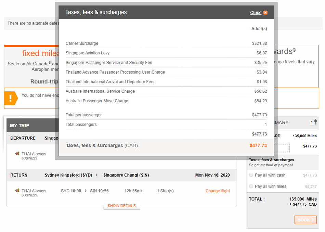Click the 1 Stop(s) text
This screenshot has height=232, width=325.
(x=165, y=191)
